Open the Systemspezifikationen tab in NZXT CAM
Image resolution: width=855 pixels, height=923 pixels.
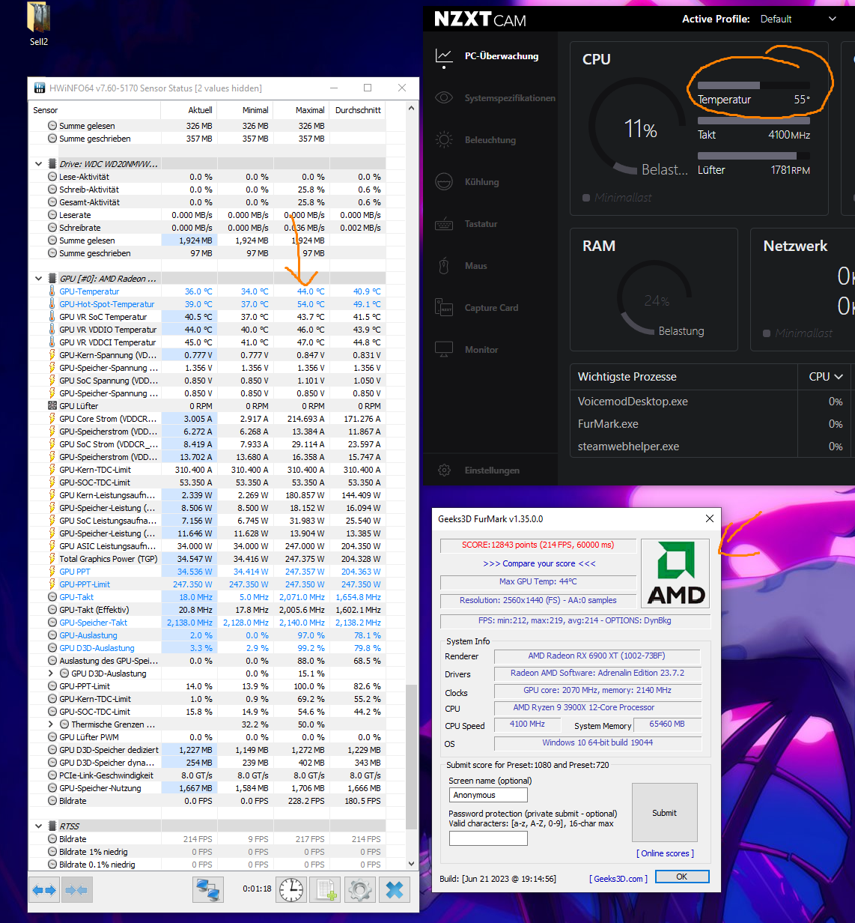coord(510,98)
